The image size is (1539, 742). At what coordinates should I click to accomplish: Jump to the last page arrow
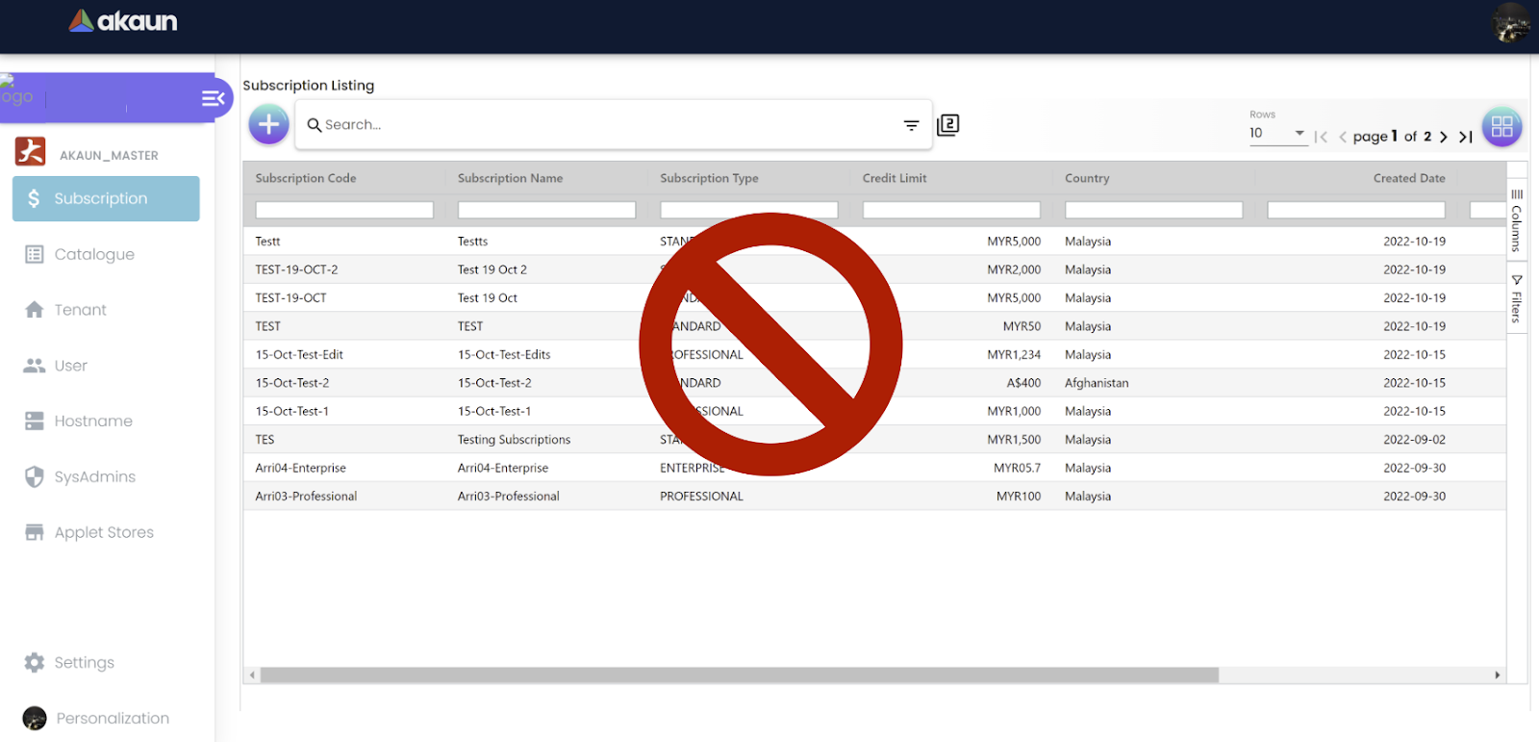tap(1465, 137)
